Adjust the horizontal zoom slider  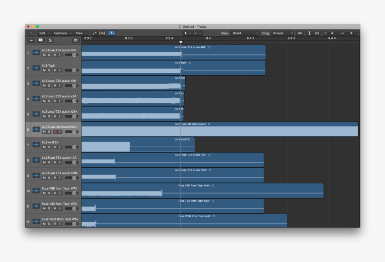351,33
